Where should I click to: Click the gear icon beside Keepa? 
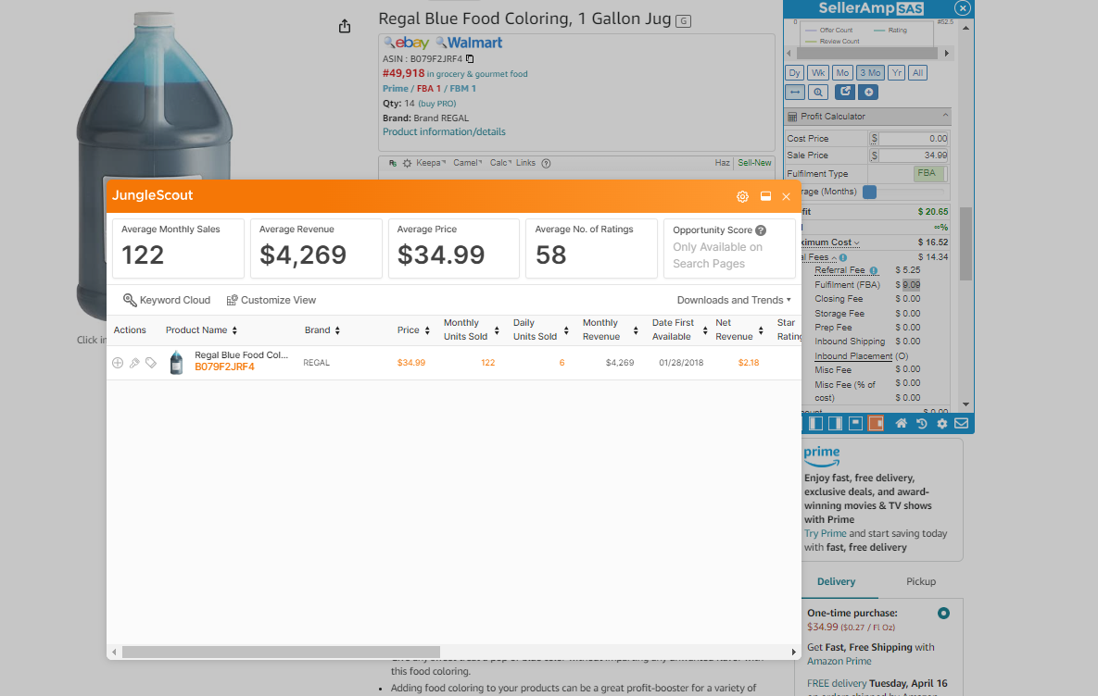[407, 163]
